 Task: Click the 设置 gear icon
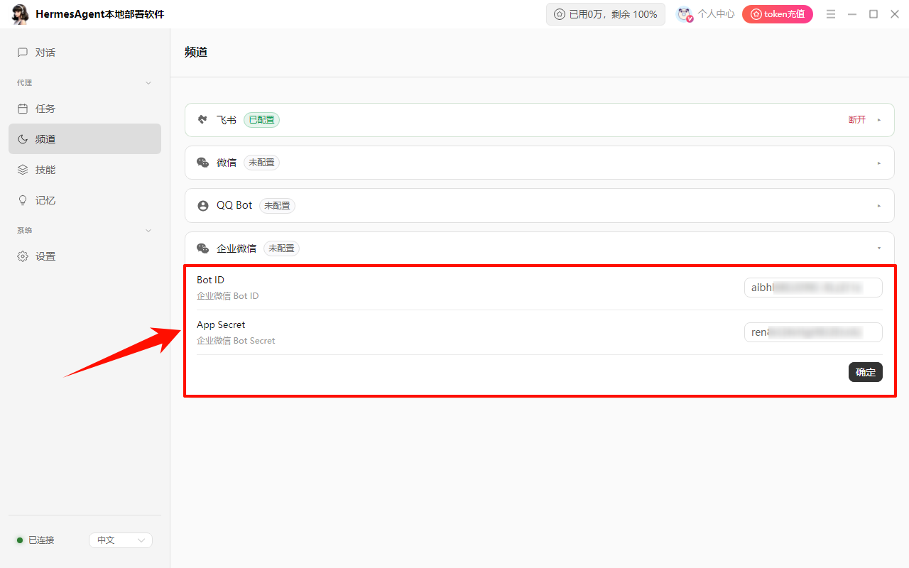(23, 256)
